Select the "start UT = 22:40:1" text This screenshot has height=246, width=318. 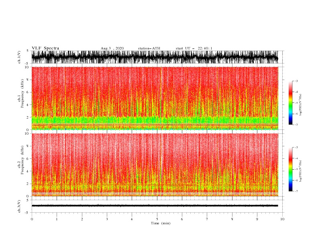(x=194, y=48)
